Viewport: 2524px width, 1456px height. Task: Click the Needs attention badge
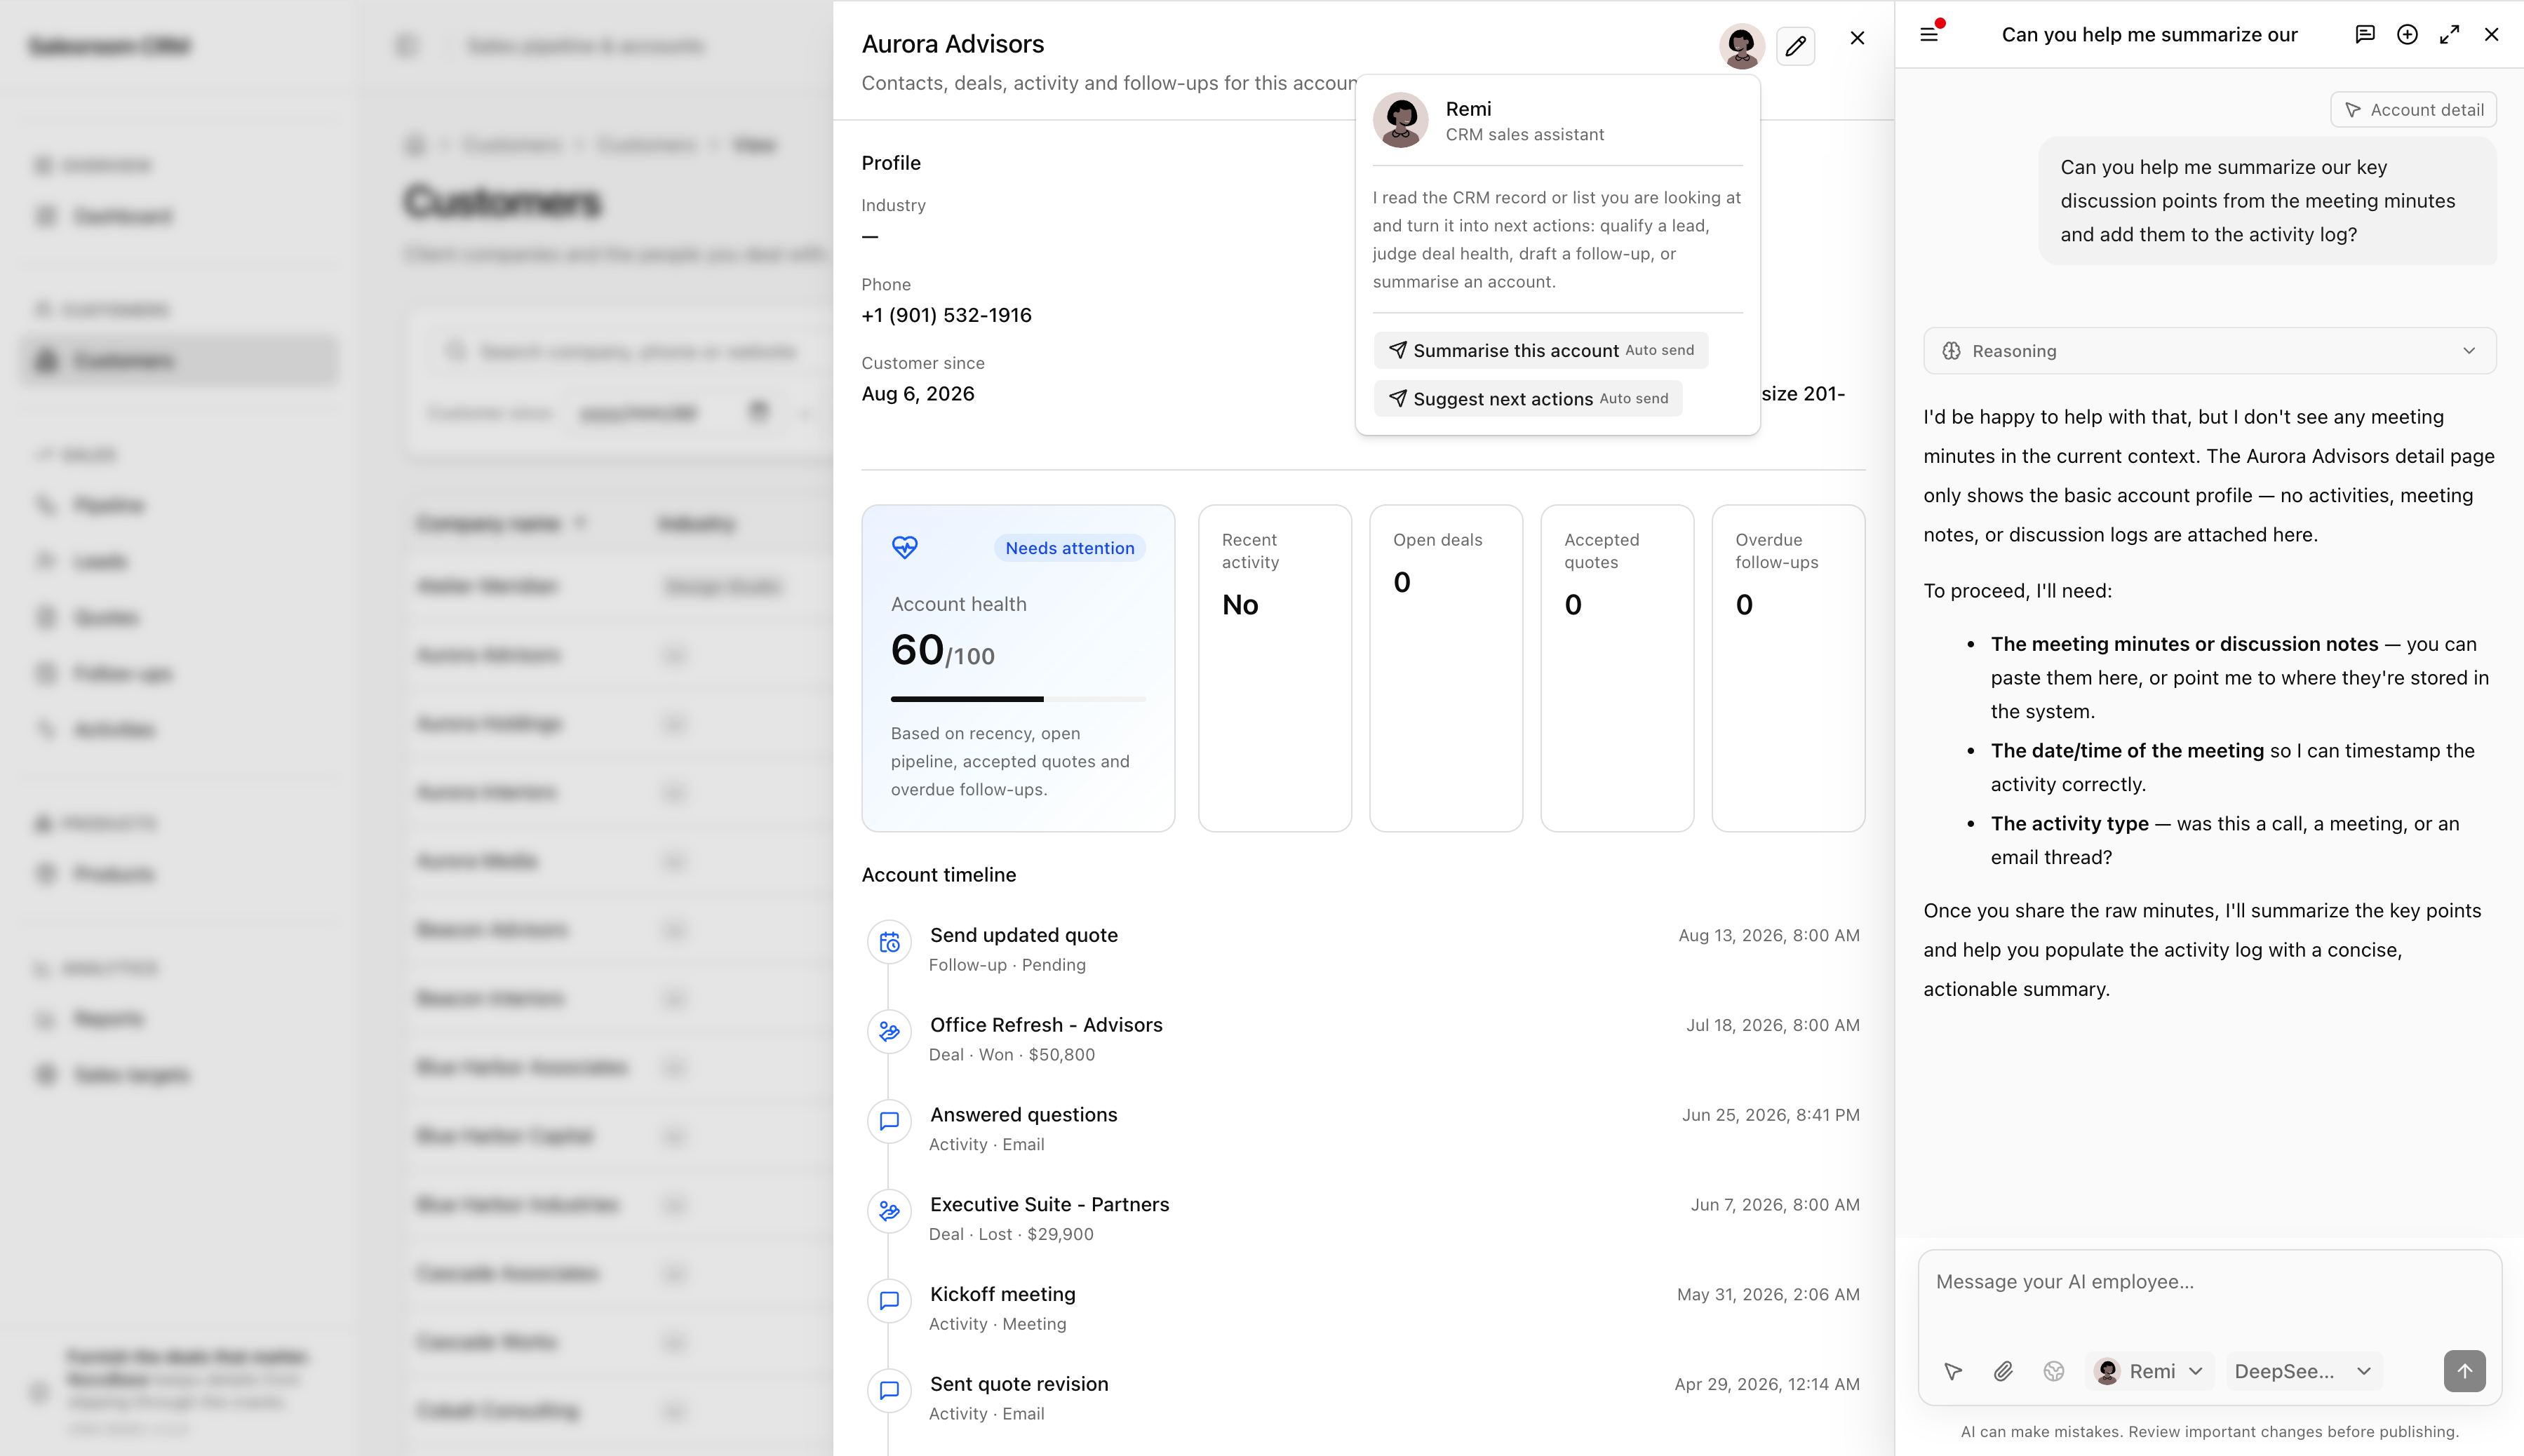1069,548
